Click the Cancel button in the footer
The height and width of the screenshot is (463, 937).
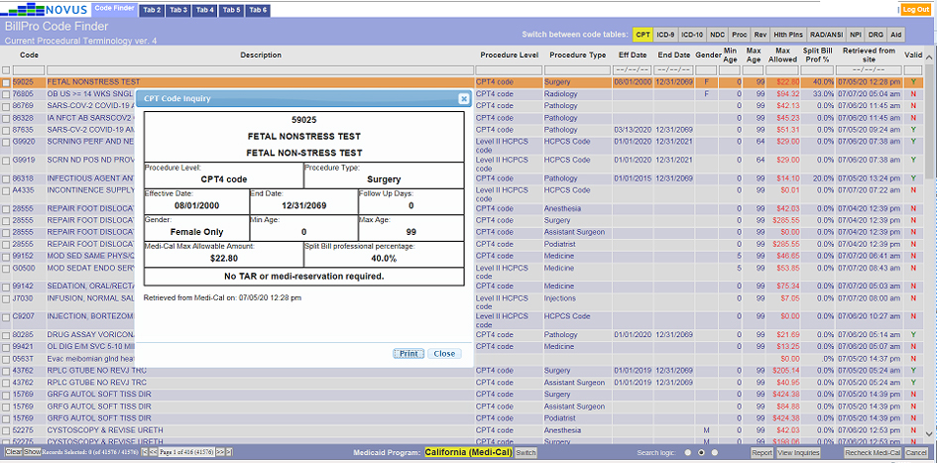pyautogui.click(x=916, y=453)
